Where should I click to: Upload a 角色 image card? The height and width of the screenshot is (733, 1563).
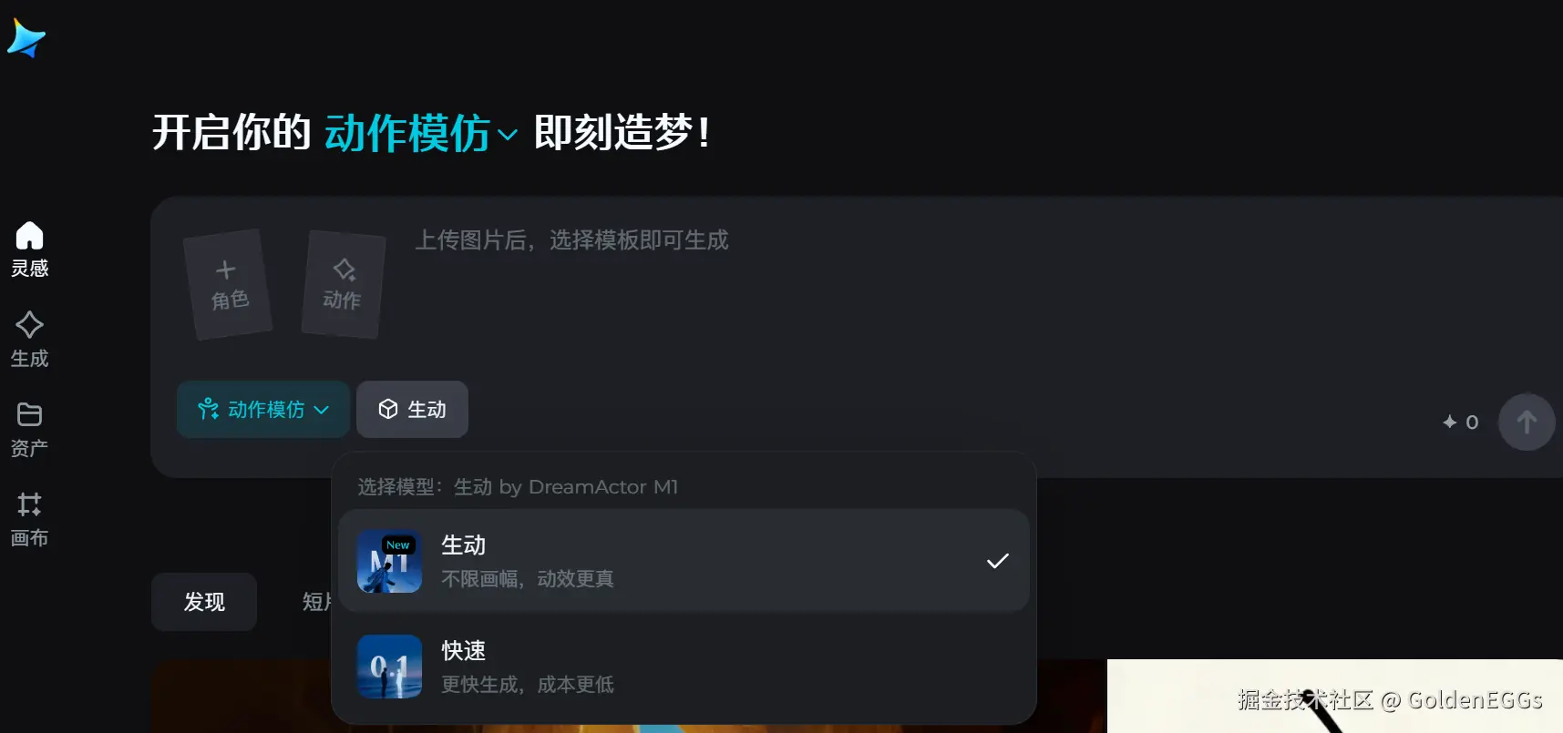pyautogui.click(x=228, y=284)
